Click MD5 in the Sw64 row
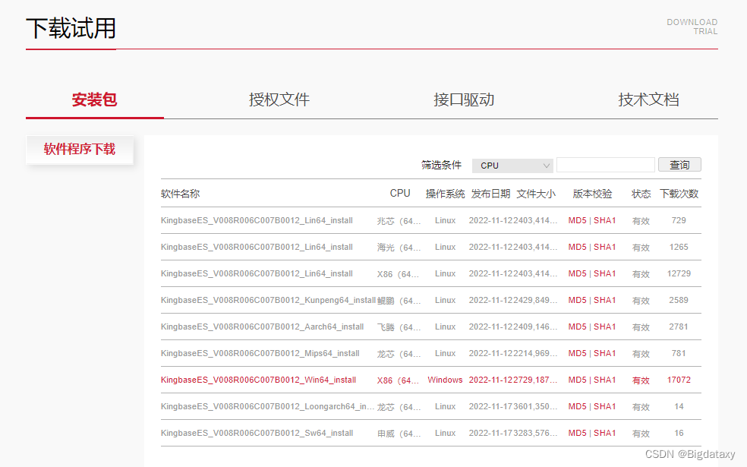This screenshot has width=747, height=467. 577,433
